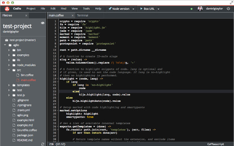Expand the examples folder arrow

click(x=9, y=55)
